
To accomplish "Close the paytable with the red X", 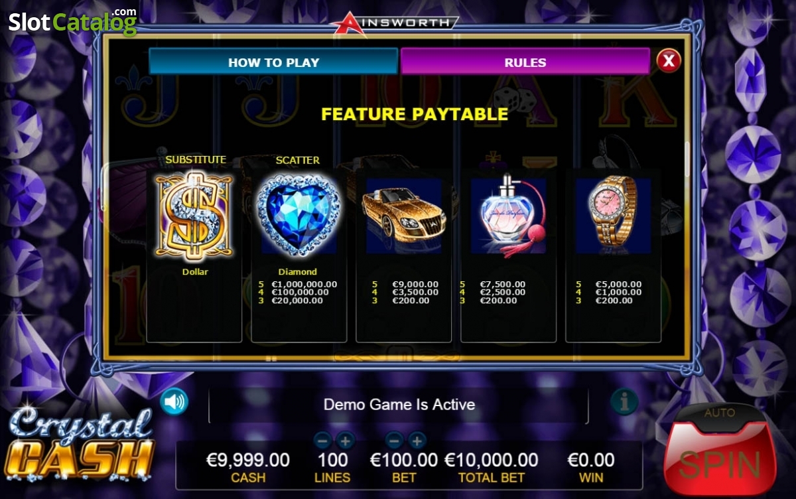I will 669,61.
